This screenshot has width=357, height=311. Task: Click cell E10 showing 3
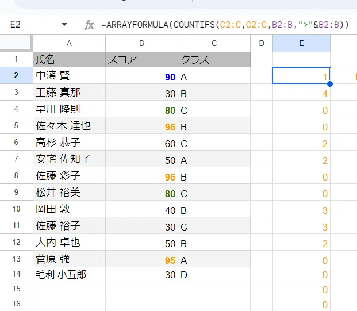tap(301, 209)
